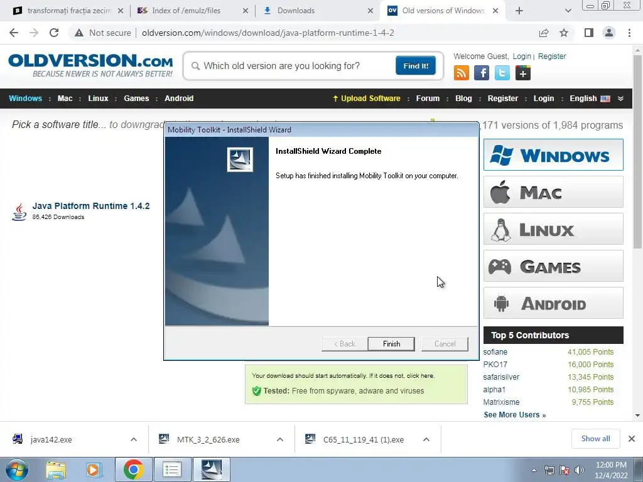Click Finish in the InstallShield Wizard
Screen dimensions: 643x482
tap(391, 344)
